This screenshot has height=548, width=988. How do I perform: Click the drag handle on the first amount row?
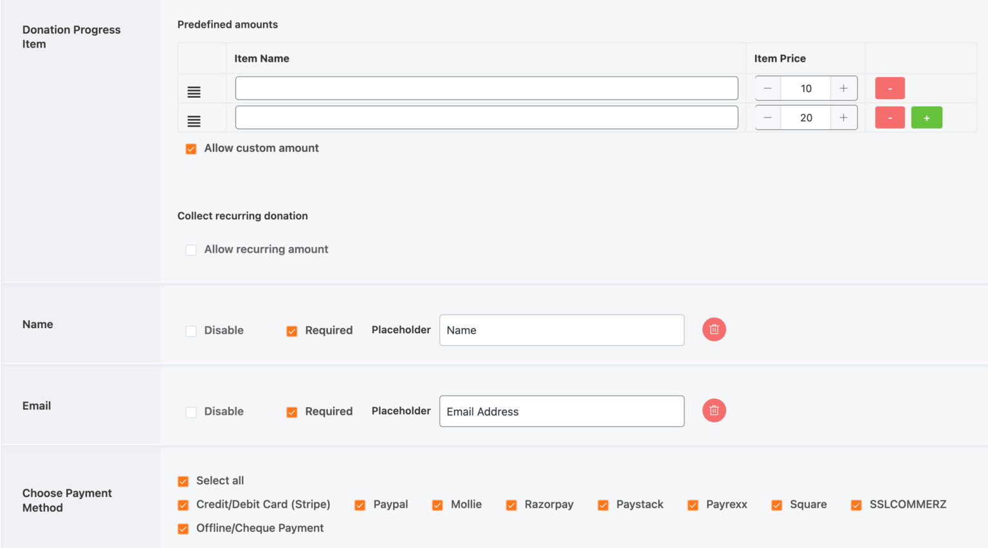point(194,91)
